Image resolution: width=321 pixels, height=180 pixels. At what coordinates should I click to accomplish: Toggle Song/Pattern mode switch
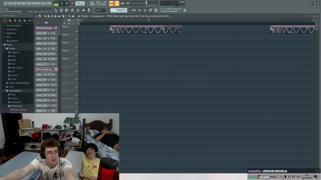click(56, 3)
